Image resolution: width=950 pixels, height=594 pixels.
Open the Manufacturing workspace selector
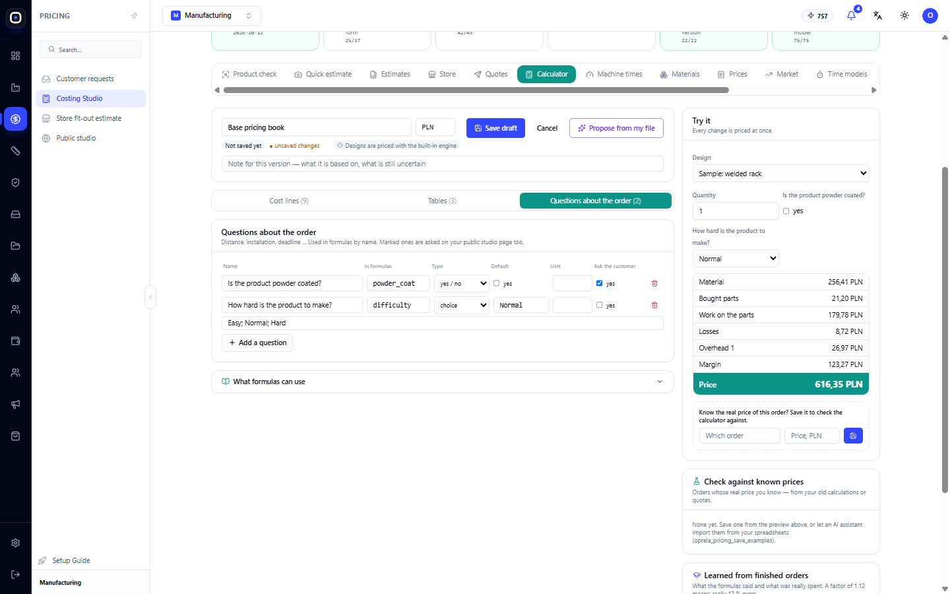pyautogui.click(x=212, y=16)
